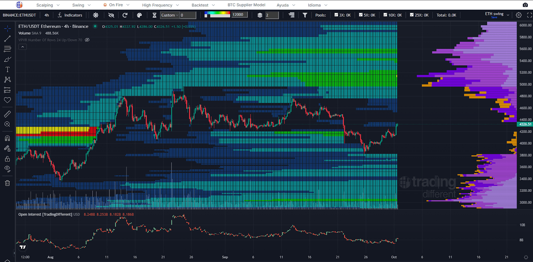Click the Pools: label
The image size is (533, 262).
pyautogui.click(x=320, y=15)
